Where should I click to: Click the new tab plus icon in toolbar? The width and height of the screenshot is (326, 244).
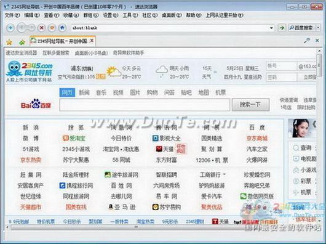(10, 28)
